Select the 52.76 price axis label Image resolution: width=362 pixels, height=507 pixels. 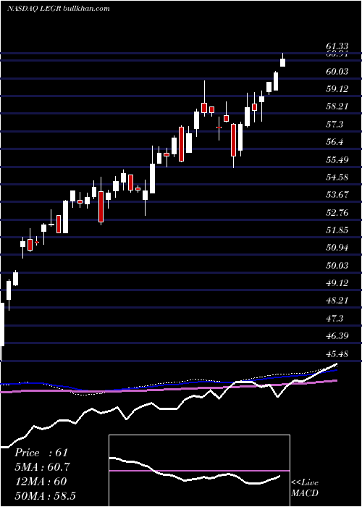pyautogui.click(x=337, y=213)
